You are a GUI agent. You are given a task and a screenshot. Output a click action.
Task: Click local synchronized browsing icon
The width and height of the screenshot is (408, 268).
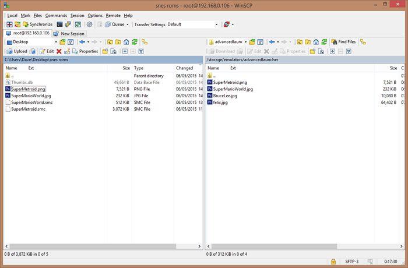click(145, 42)
